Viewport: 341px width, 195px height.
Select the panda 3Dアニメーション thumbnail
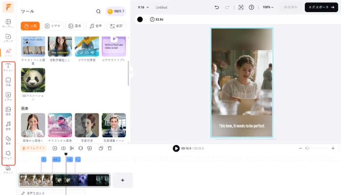click(33, 80)
